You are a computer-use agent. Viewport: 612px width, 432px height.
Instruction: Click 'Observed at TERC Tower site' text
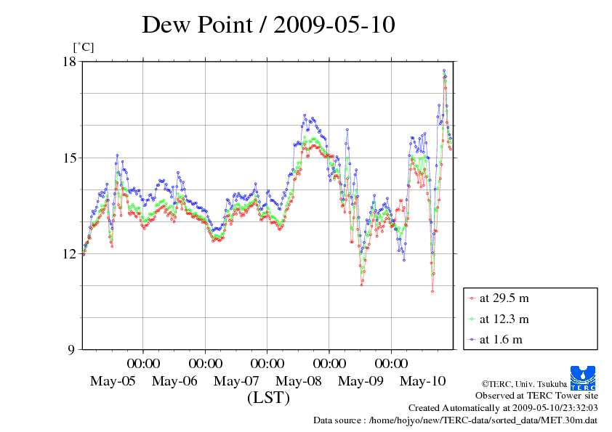pyautogui.click(x=536, y=396)
